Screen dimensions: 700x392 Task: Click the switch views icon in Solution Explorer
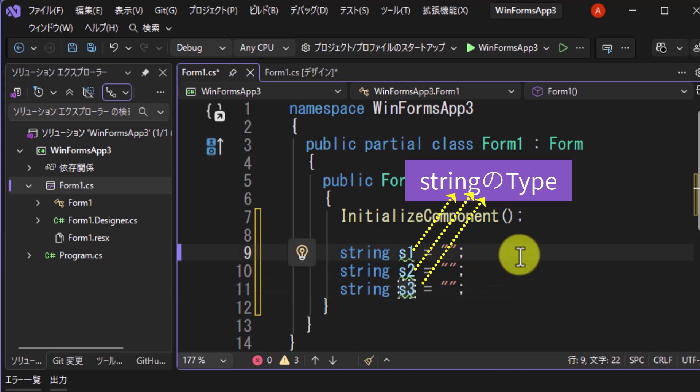tap(15, 93)
